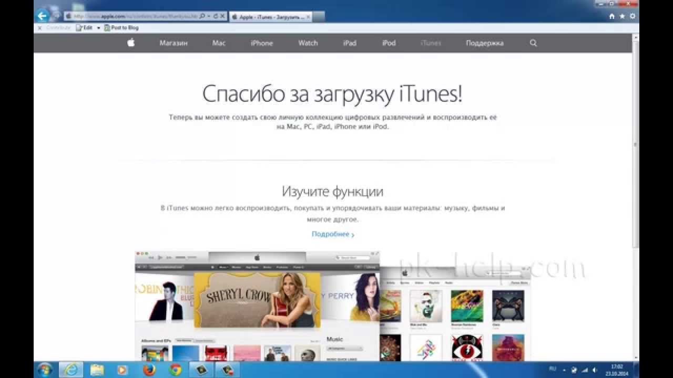Click the heading Спасибо за загрузку iTunes!
This screenshot has width=673, height=378.
pyautogui.click(x=332, y=94)
